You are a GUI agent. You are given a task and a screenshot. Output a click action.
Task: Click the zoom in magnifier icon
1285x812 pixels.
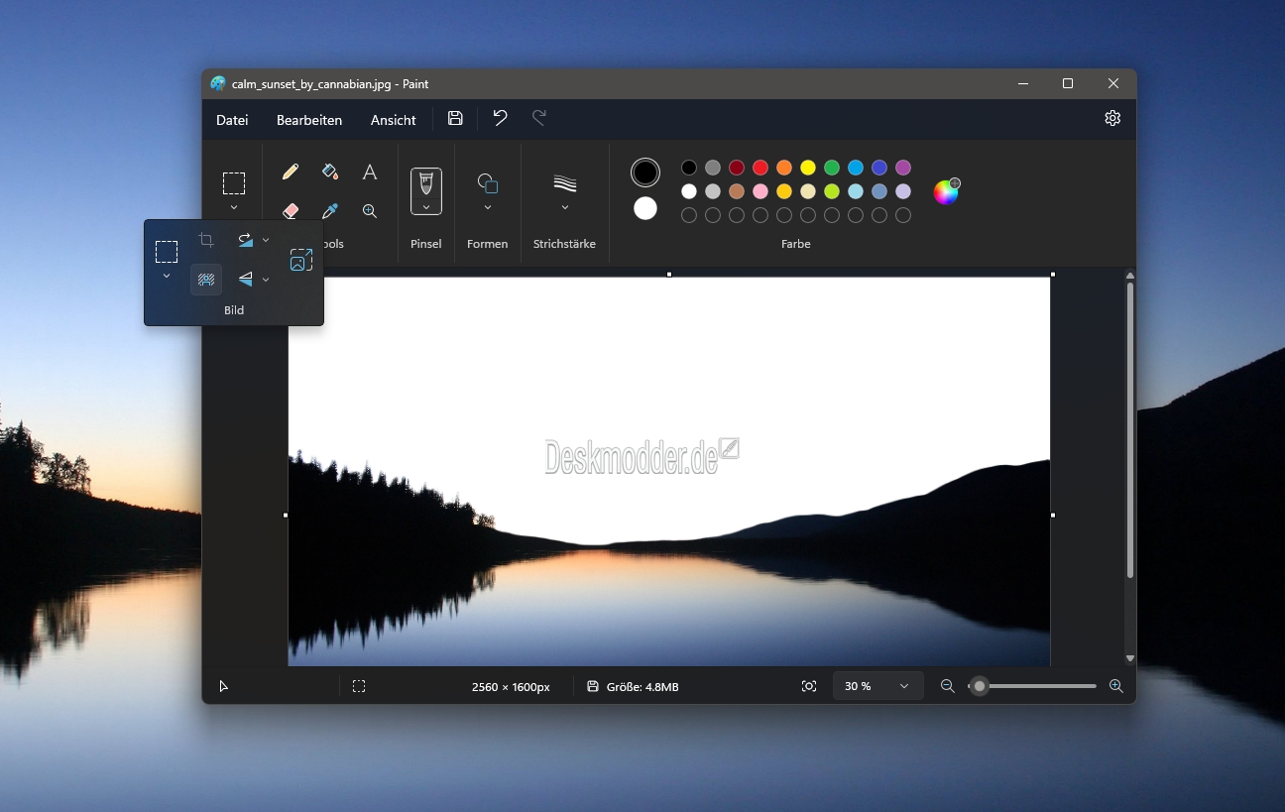click(x=1115, y=686)
